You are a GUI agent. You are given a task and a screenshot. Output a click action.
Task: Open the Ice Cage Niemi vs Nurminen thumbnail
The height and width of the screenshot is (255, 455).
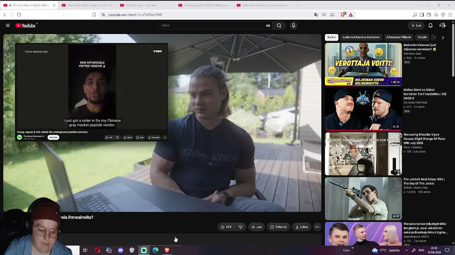pos(363,109)
